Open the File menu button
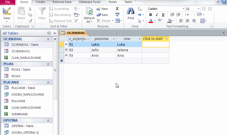Screen dimensions: 227x135 coord(8,2)
